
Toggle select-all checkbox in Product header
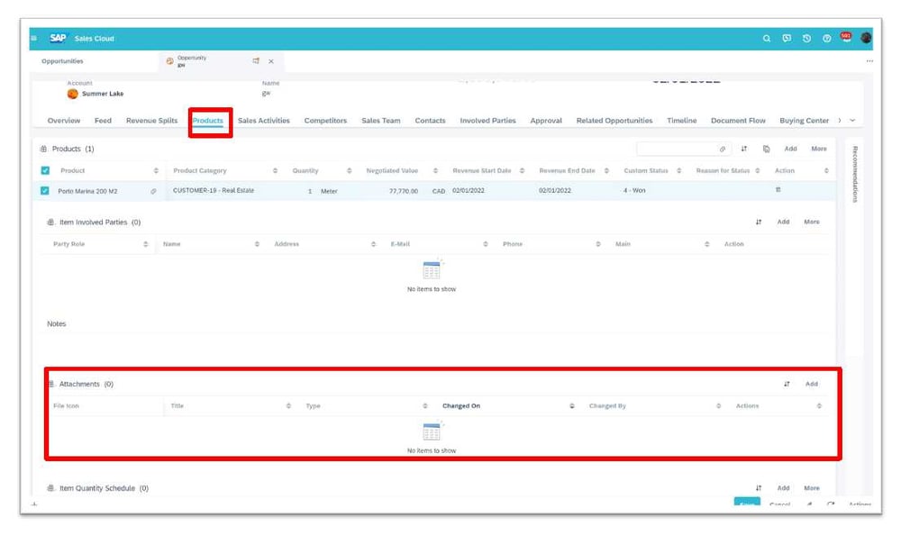click(45, 170)
